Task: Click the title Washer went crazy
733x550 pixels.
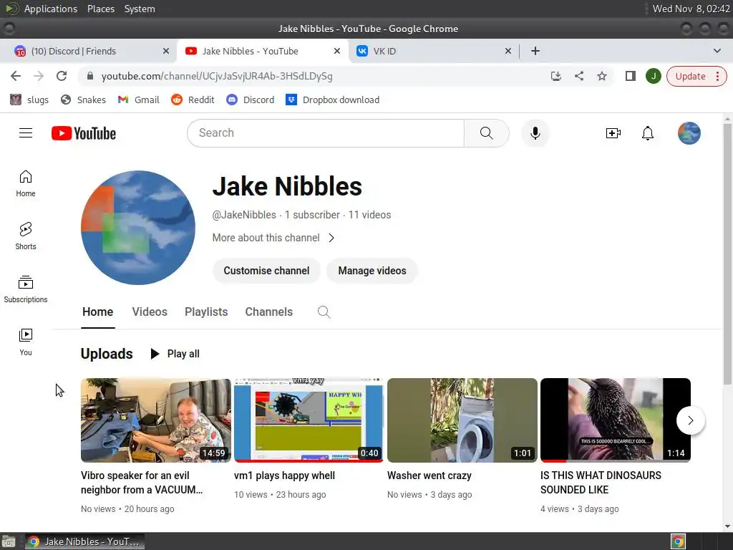Action: click(429, 476)
